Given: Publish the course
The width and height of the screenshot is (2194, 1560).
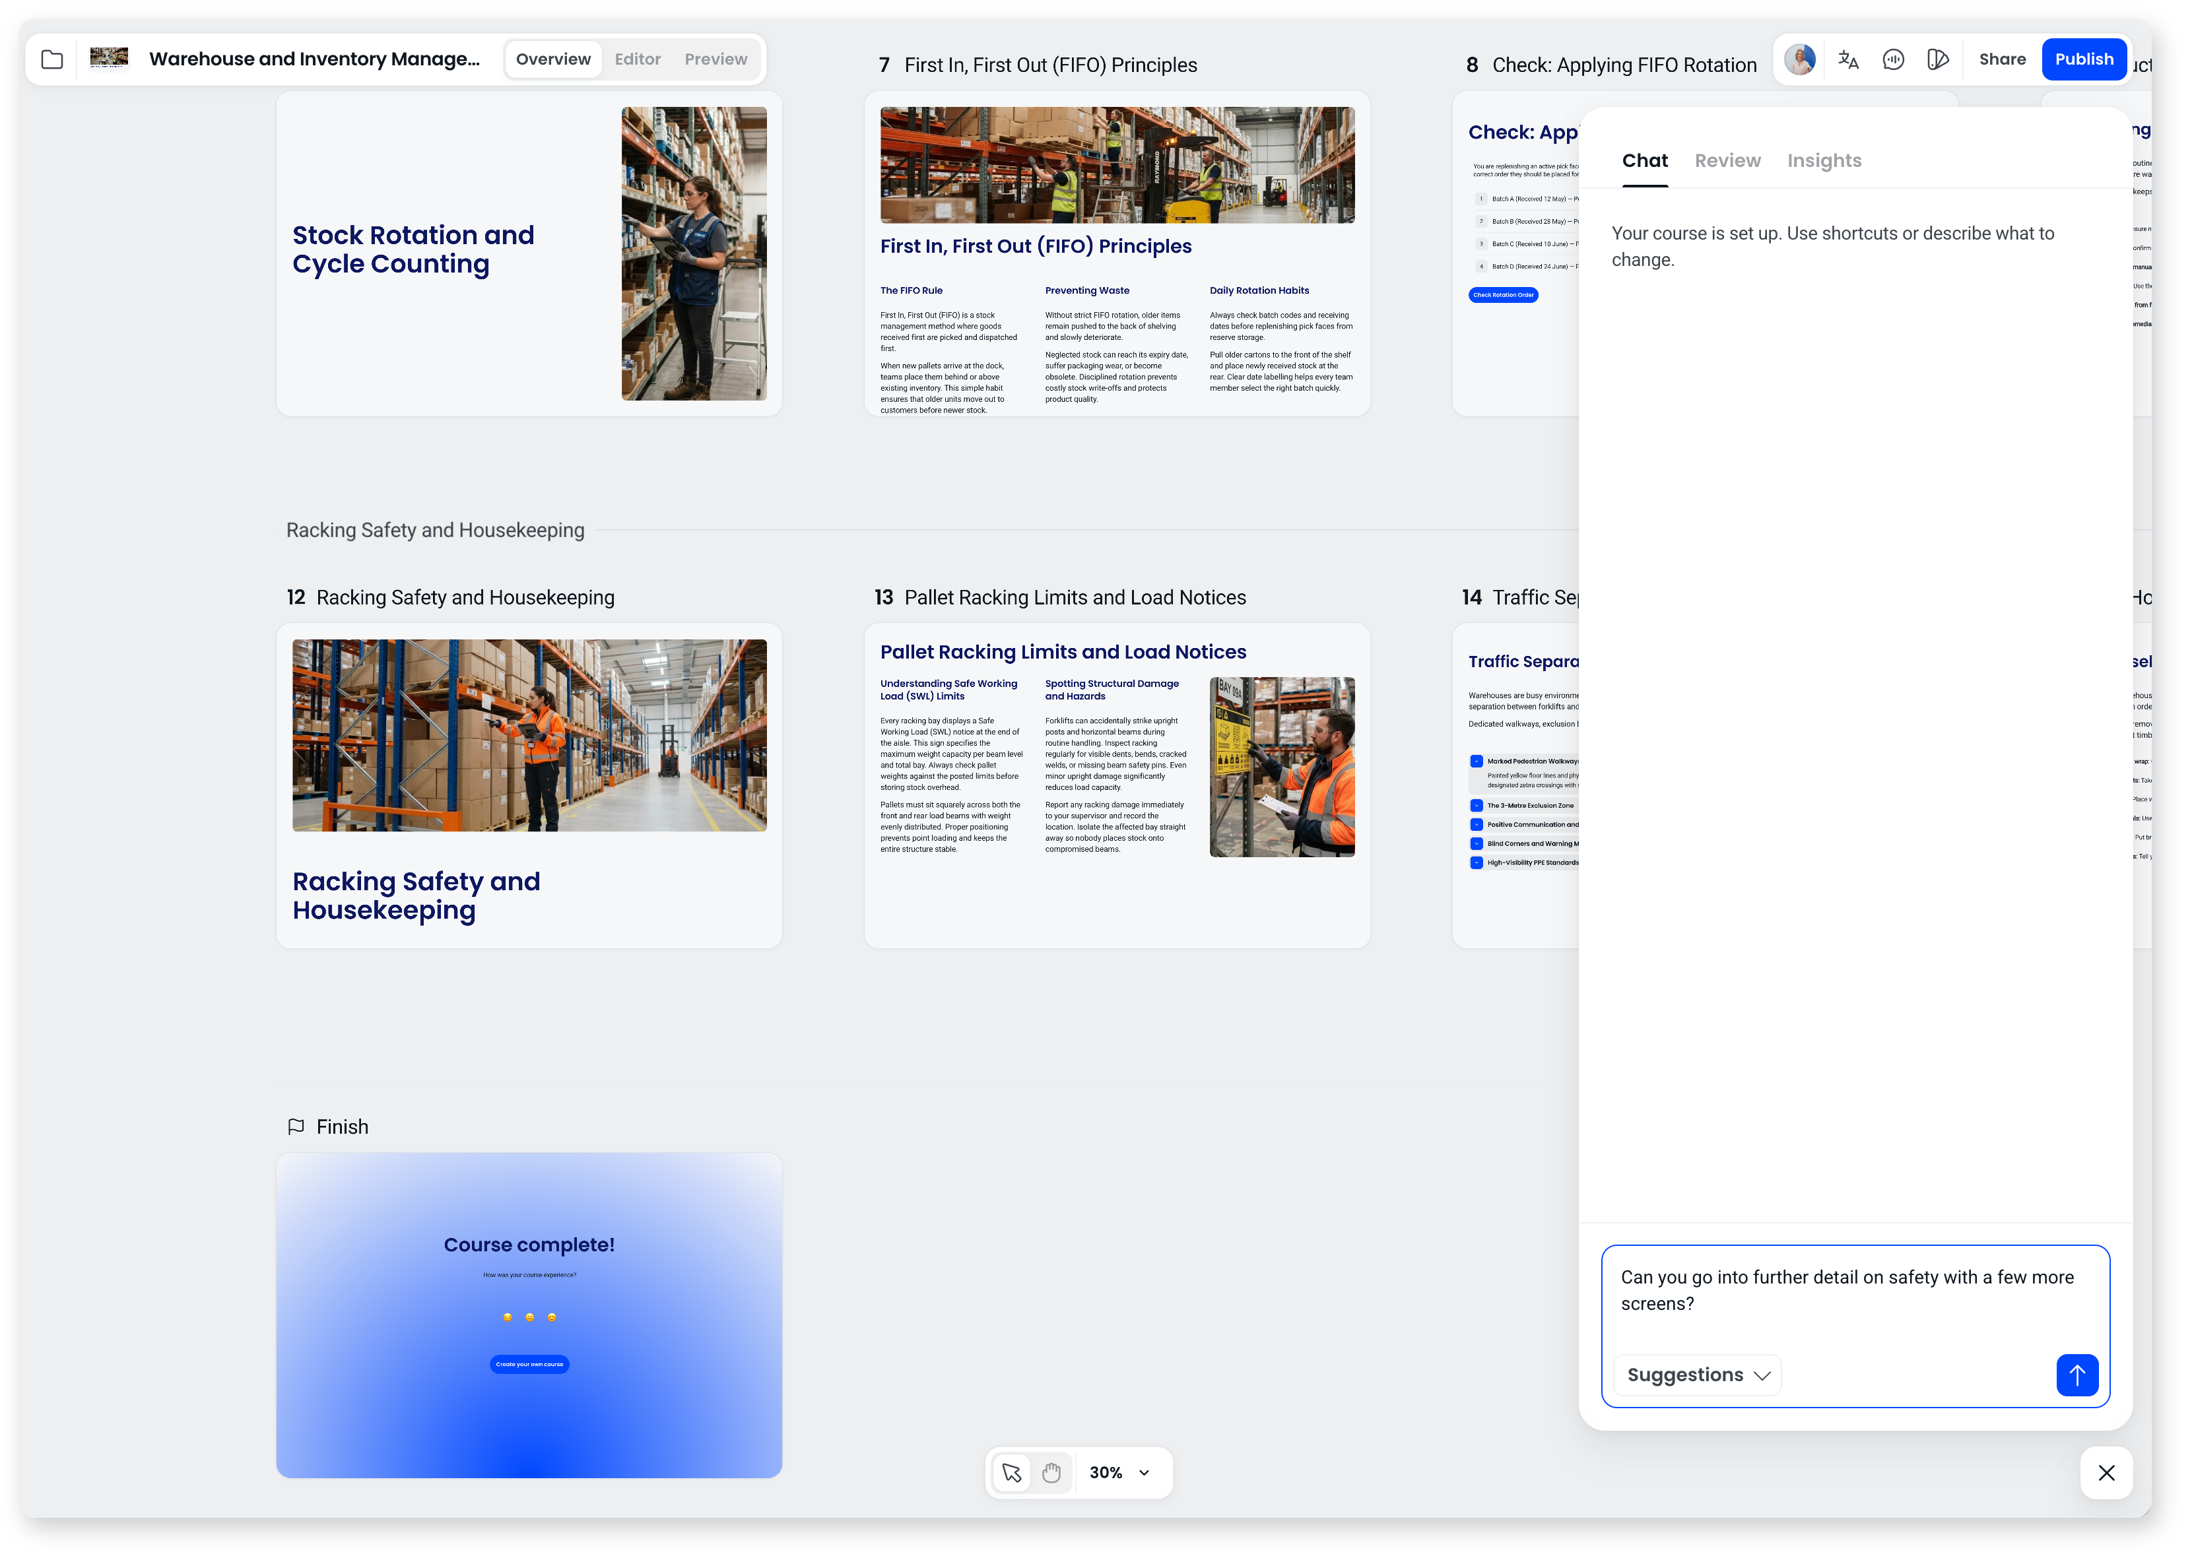Looking at the screenshot, I should tap(2084, 59).
